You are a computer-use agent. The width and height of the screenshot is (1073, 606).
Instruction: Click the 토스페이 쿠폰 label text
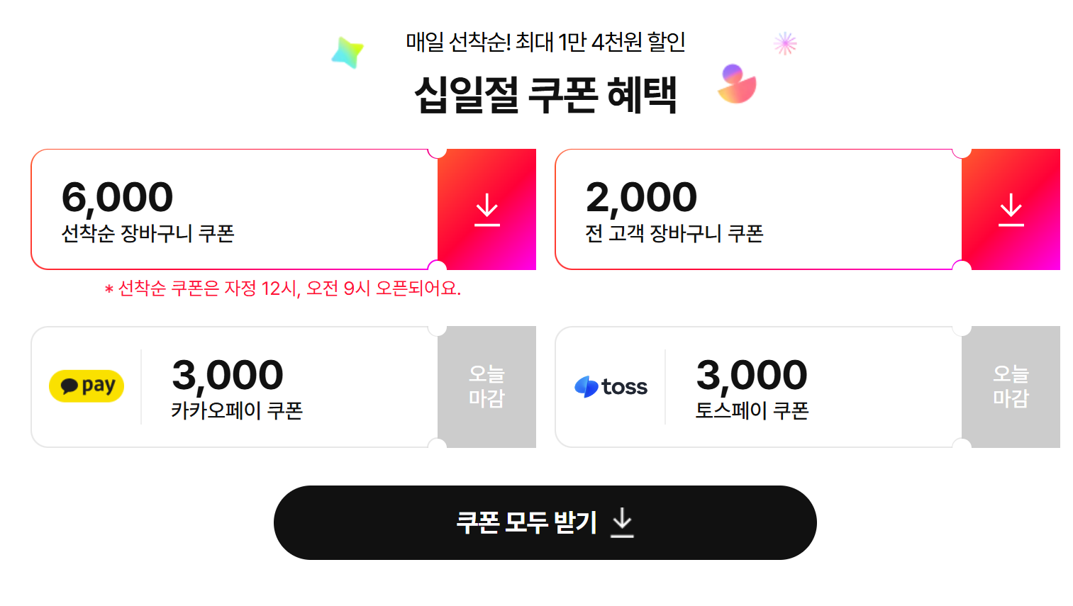tap(752, 411)
